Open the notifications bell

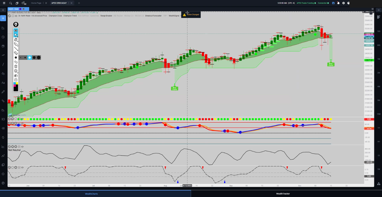tap(338, 3)
